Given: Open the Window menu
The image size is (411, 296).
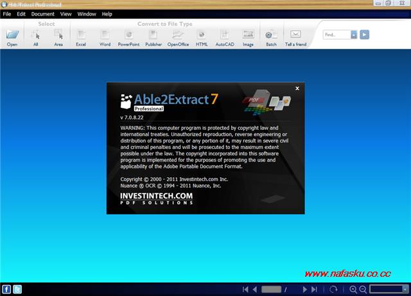Looking at the screenshot, I should click(x=87, y=14).
